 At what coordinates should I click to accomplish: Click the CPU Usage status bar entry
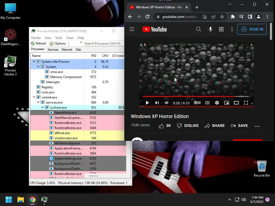pos(42,183)
